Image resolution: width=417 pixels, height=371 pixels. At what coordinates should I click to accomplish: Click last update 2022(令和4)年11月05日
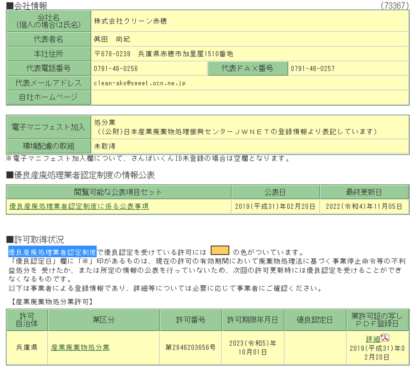[364, 206]
